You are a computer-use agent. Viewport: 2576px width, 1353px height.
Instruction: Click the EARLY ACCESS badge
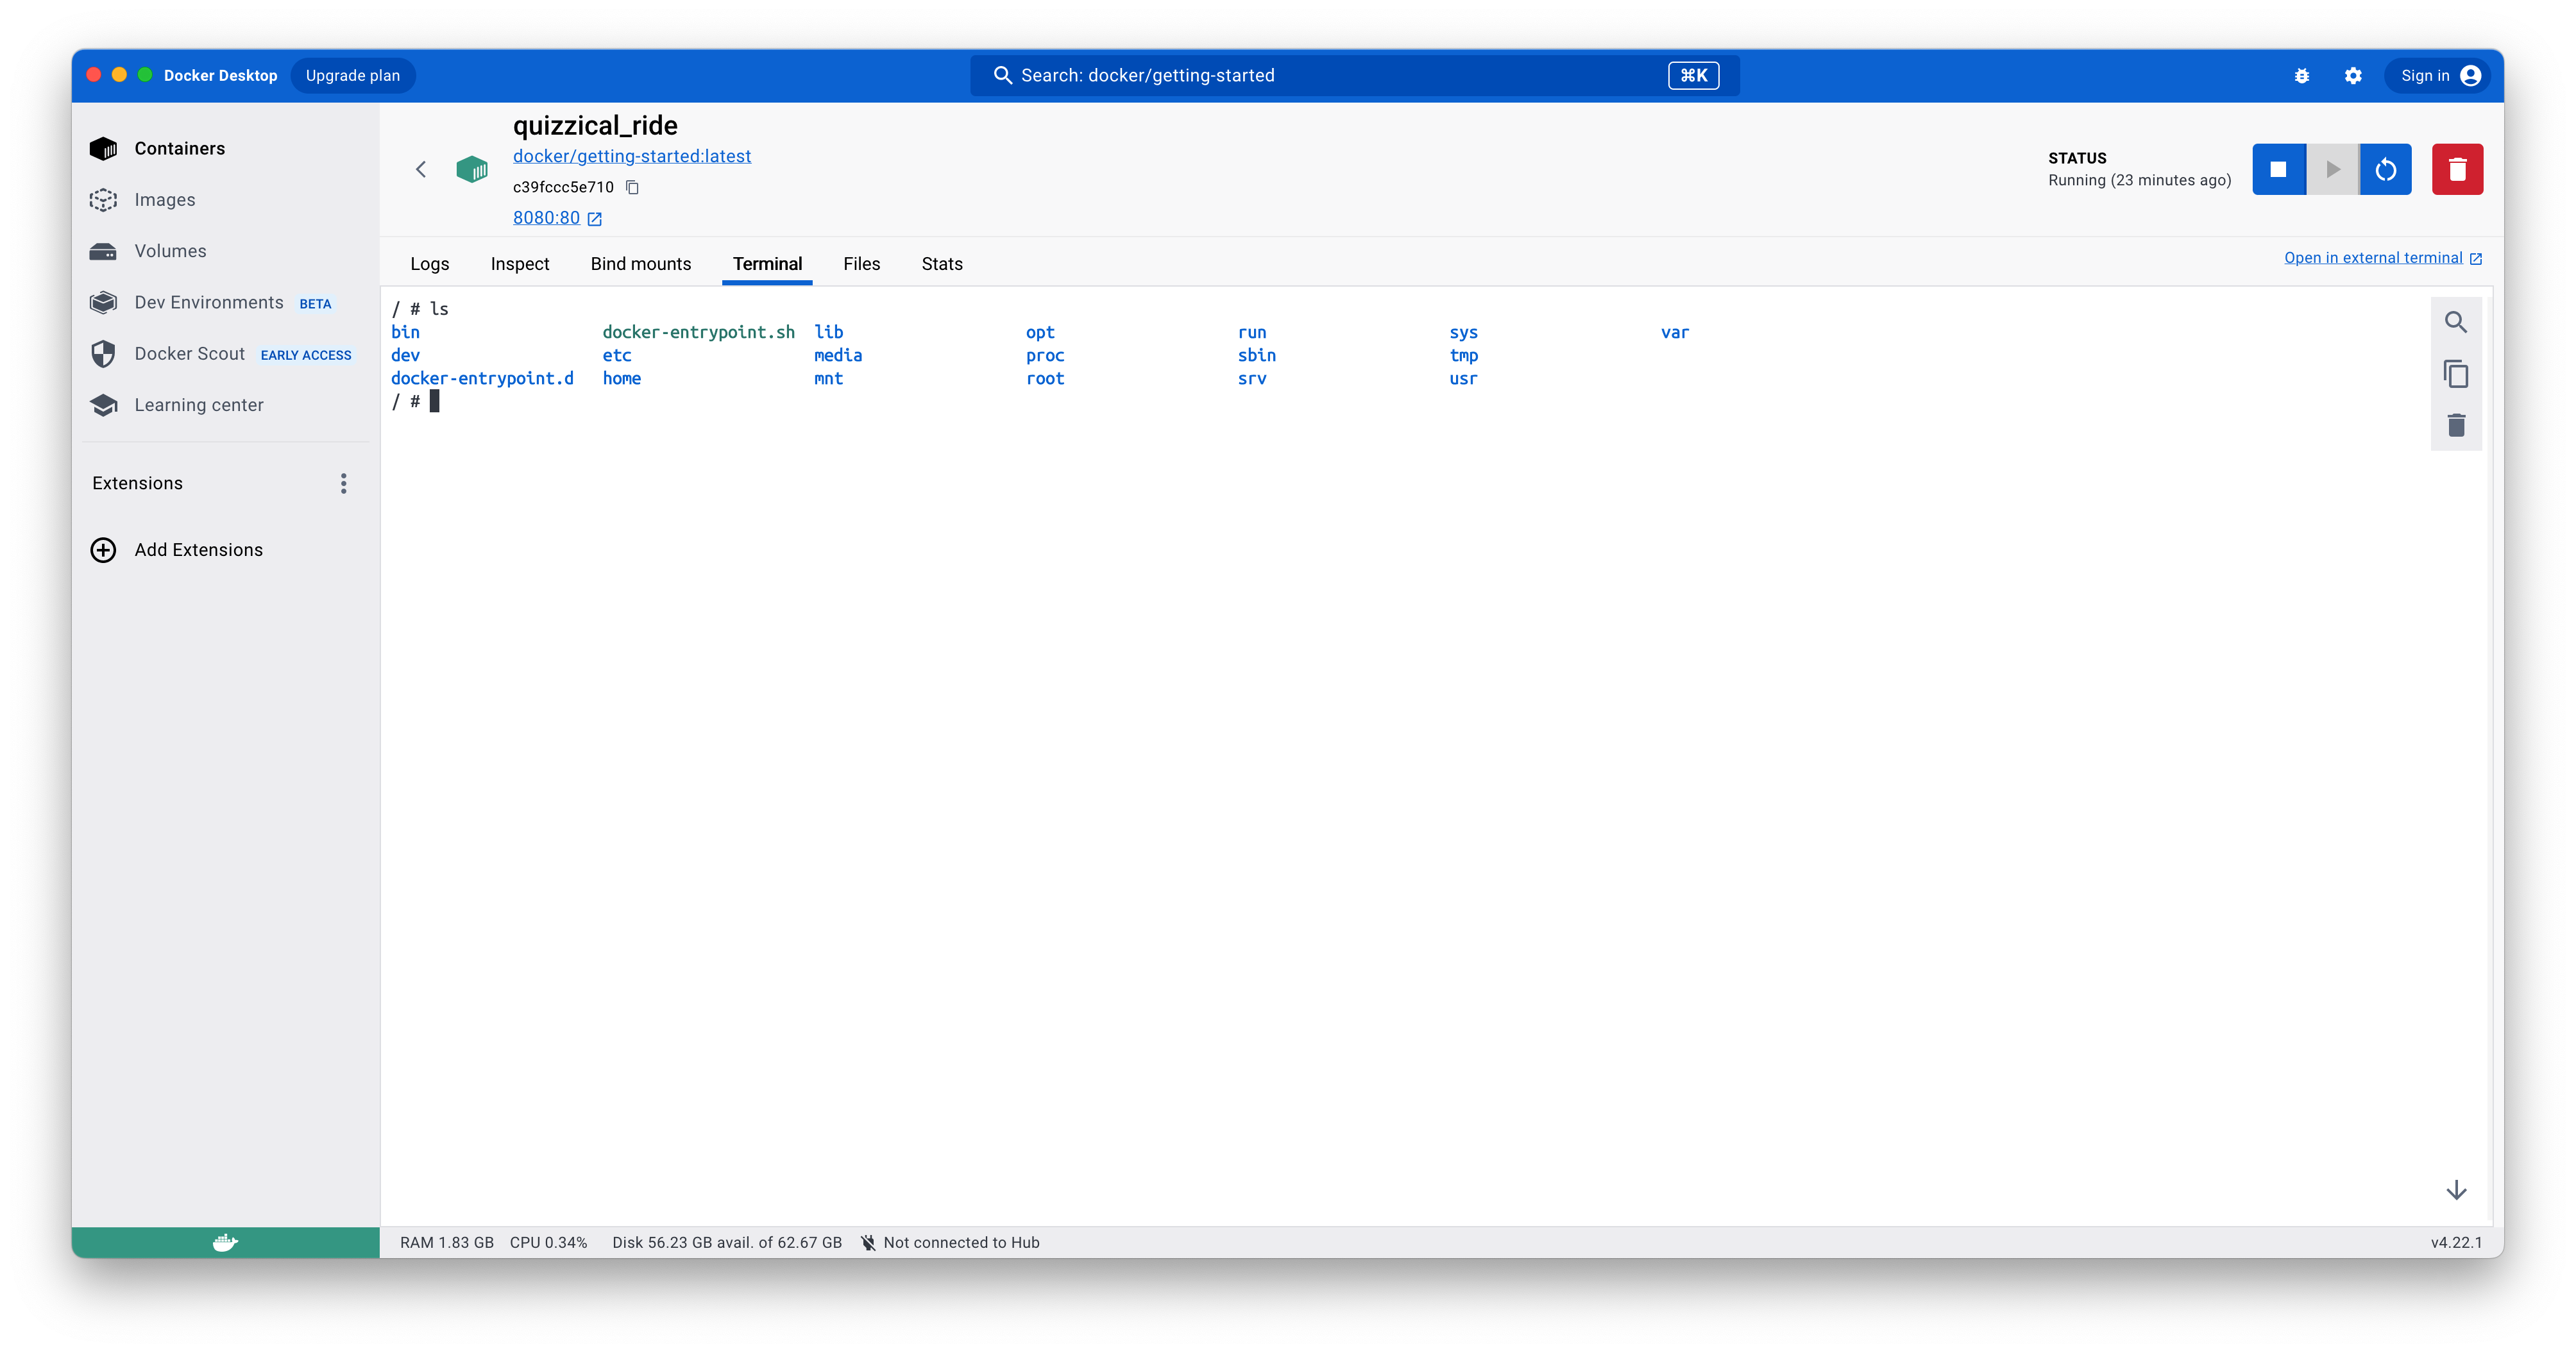coord(305,355)
